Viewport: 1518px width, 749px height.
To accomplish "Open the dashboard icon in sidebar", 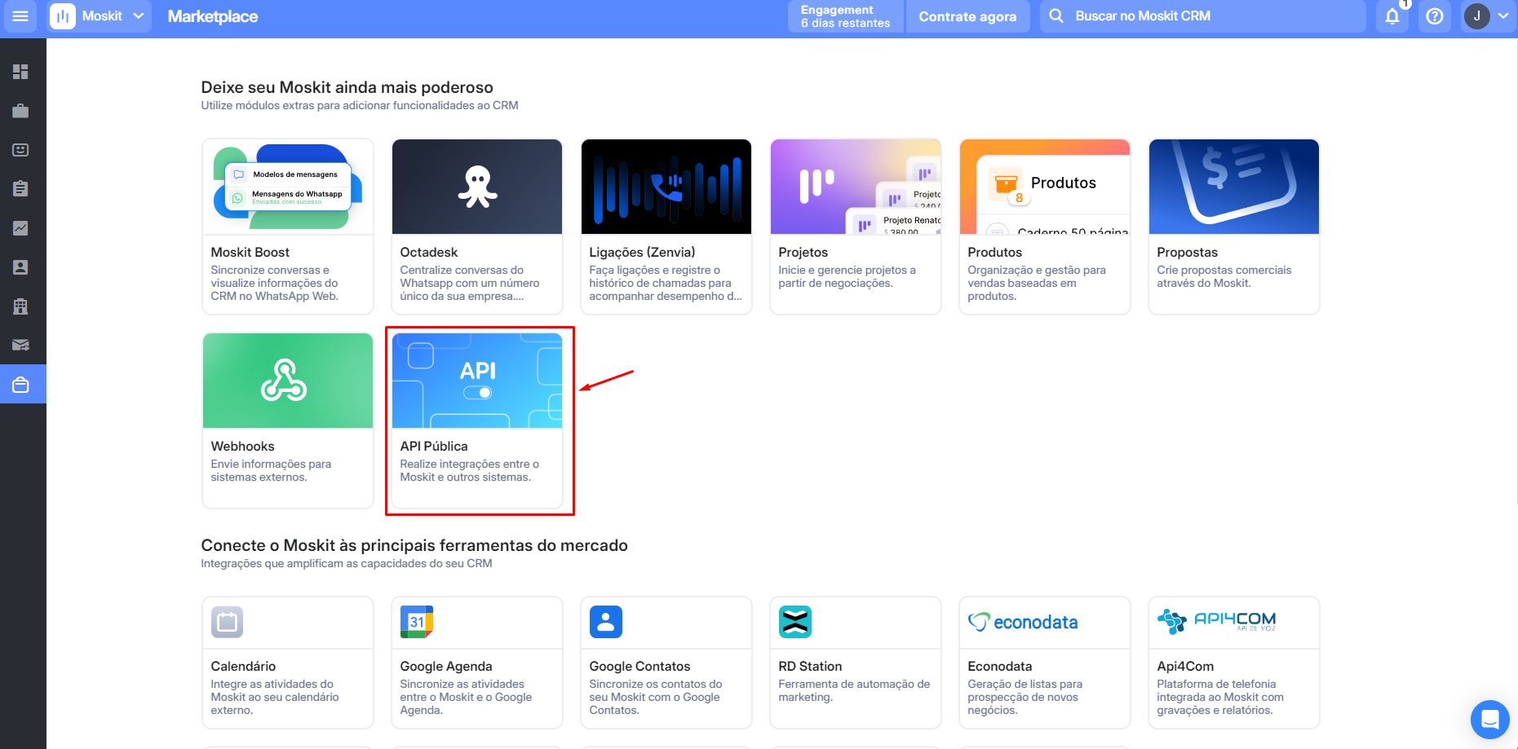I will (x=20, y=72).
